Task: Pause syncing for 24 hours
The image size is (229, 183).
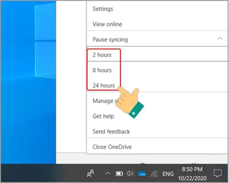Action: [x=157, y=85]
